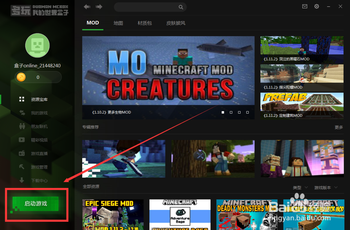This screenshot has height=230, width=350.
Task: Switch to the MOD tab
Action: 93,23
